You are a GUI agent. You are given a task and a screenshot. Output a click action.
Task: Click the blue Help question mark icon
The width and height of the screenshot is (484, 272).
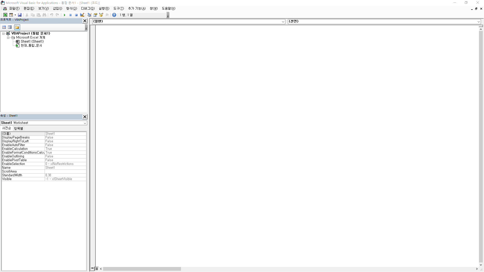(114, 15)
